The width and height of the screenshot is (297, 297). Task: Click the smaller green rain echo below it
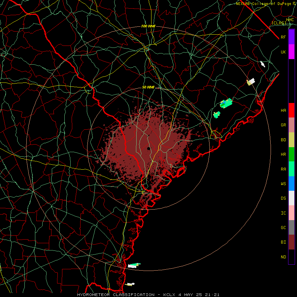pyautogui.click(x=217, y=115)
